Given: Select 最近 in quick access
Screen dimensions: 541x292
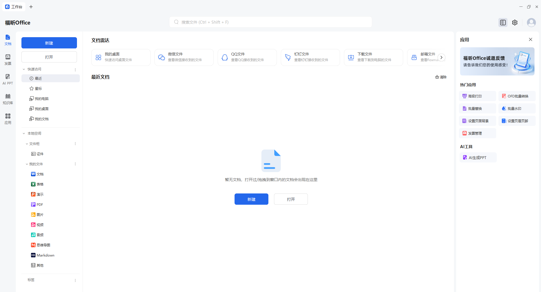Looking at the screenshot, I should click(50, 78).
